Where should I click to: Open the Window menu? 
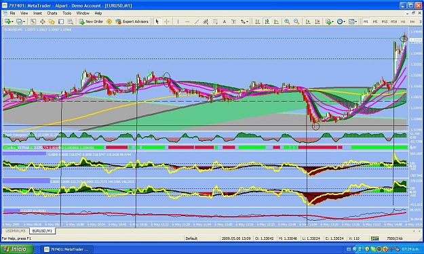click(x=83, y=14)
